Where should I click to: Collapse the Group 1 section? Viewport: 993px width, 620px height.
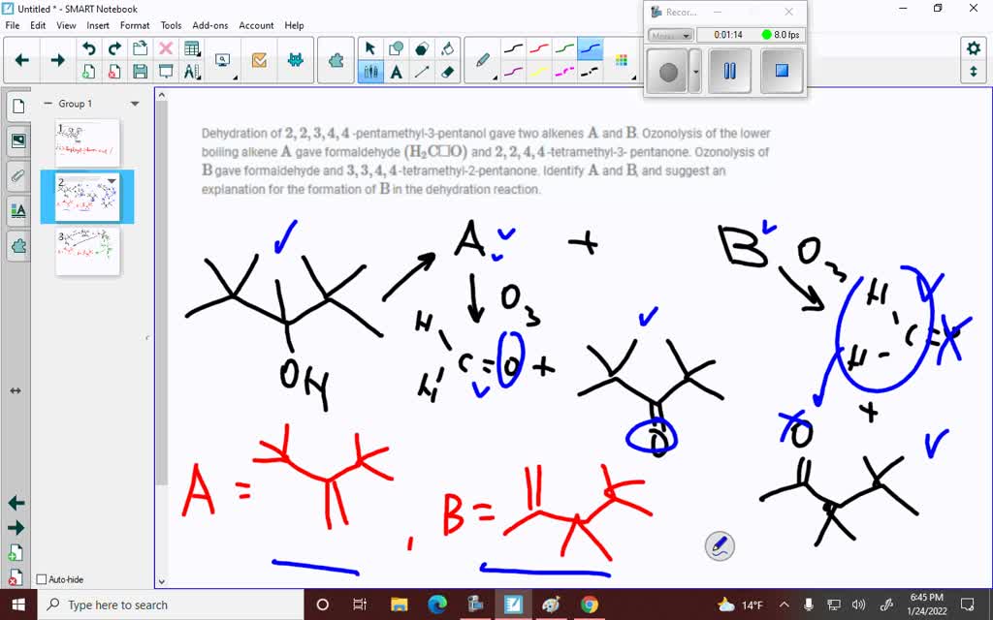(48, 103)
